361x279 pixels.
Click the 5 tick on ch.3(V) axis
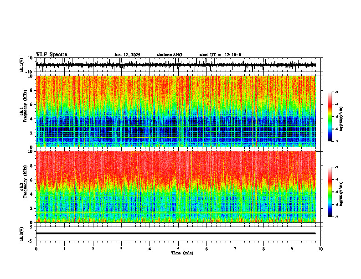31,227
